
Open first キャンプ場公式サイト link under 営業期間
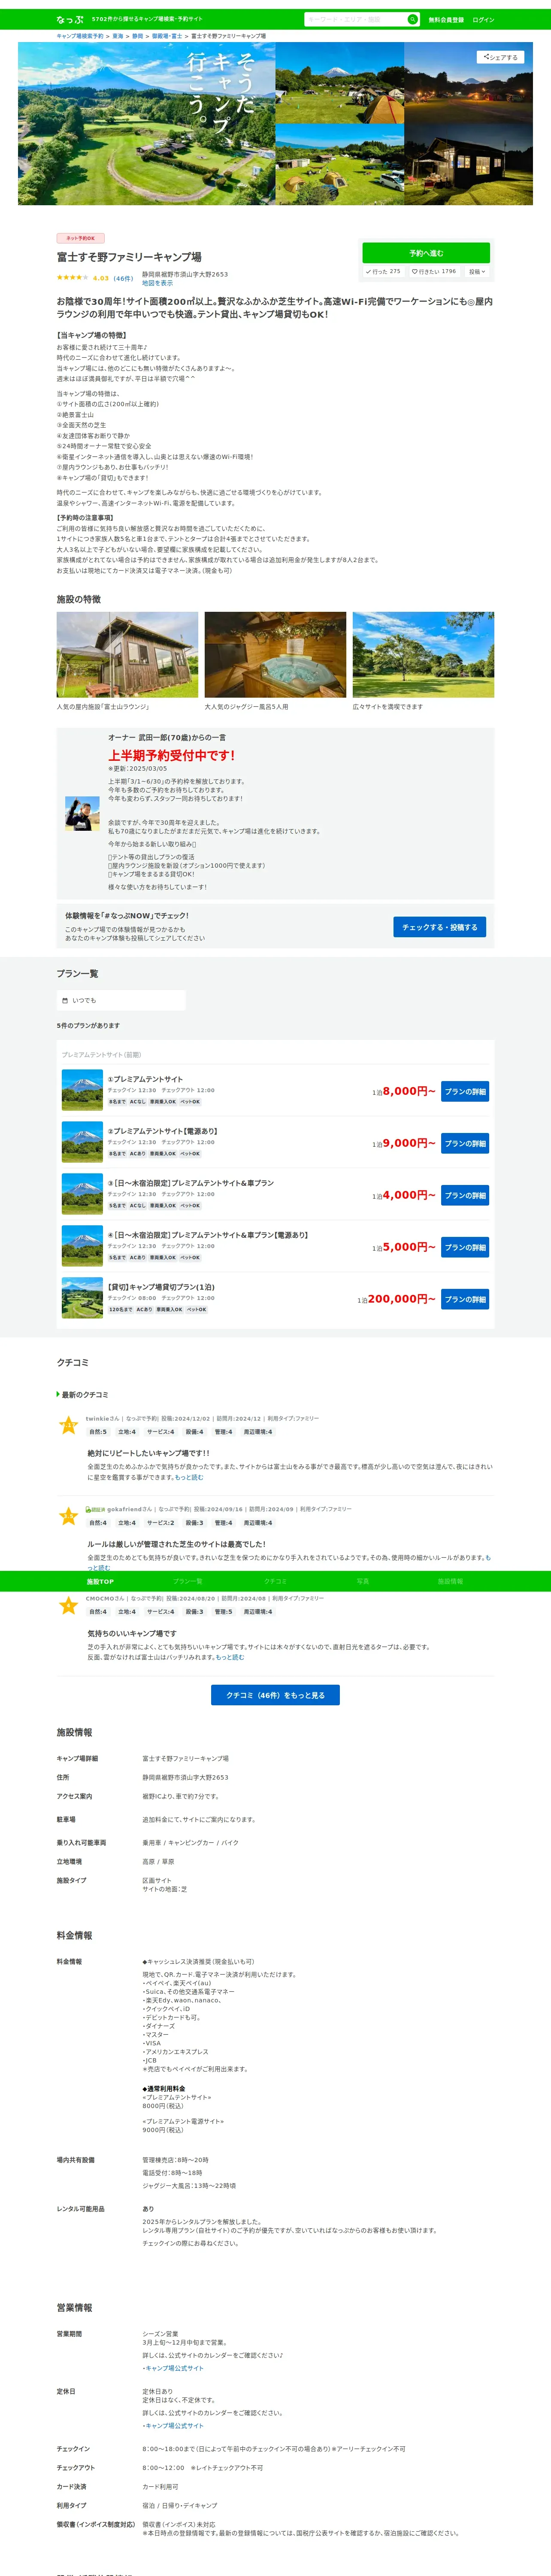[174, 2368]
